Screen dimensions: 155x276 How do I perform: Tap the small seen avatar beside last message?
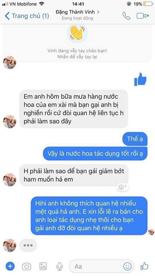pyautogui.click(x=151, y=232)
